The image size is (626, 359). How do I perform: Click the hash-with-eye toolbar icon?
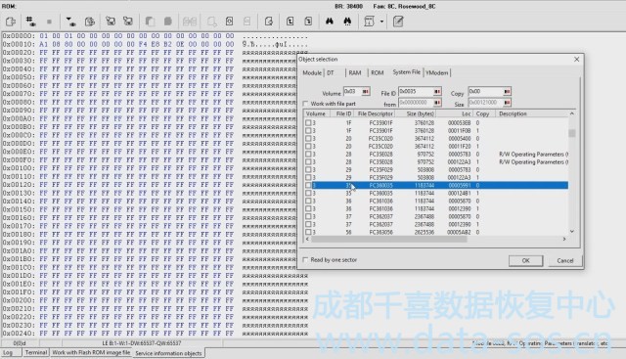coord(30,22)
